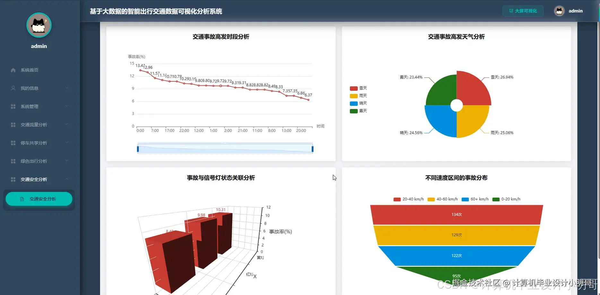This screenshot has height=295, width=600.
Task: Click the monitor icon in 大屏可视化 button
Action: [x=511, y=11]
